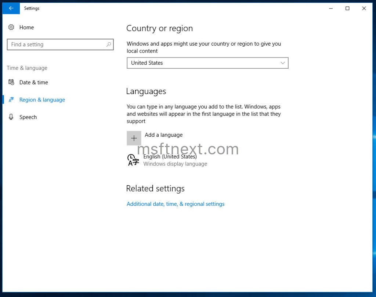Select English (United States) language entry

[170, 156]
